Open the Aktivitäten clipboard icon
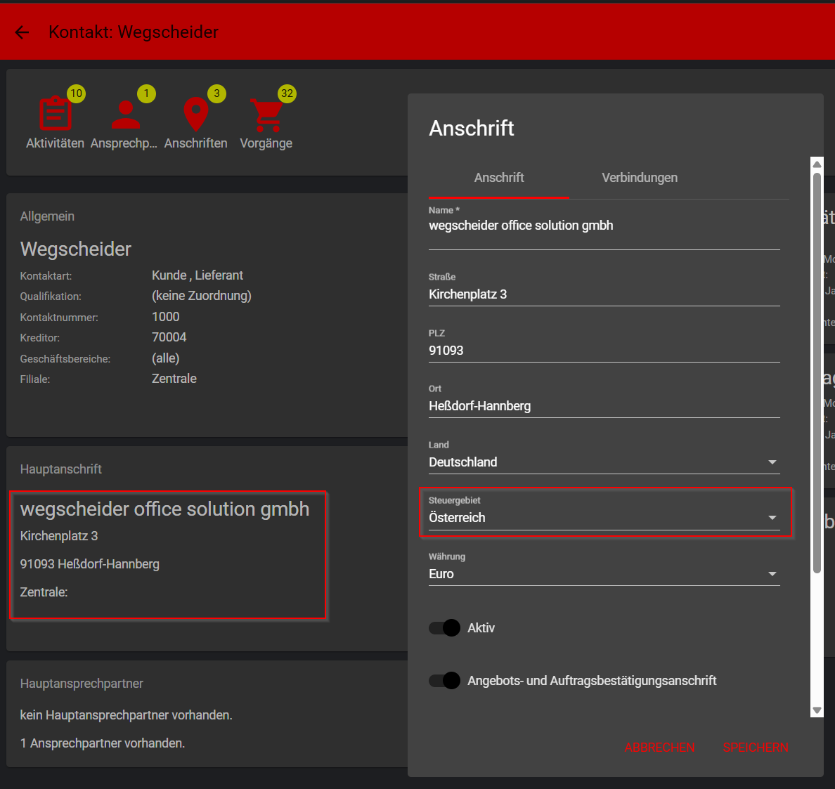Image resolution: width=835 pixels, height=789 pixels. [56, 113]
